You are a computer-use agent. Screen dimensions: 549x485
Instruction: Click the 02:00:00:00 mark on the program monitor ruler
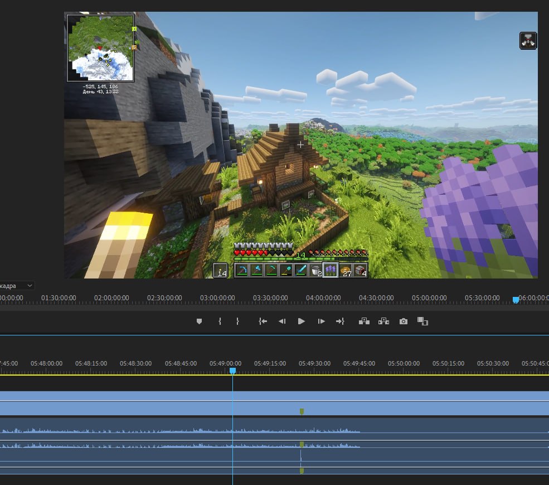(111, 297)
